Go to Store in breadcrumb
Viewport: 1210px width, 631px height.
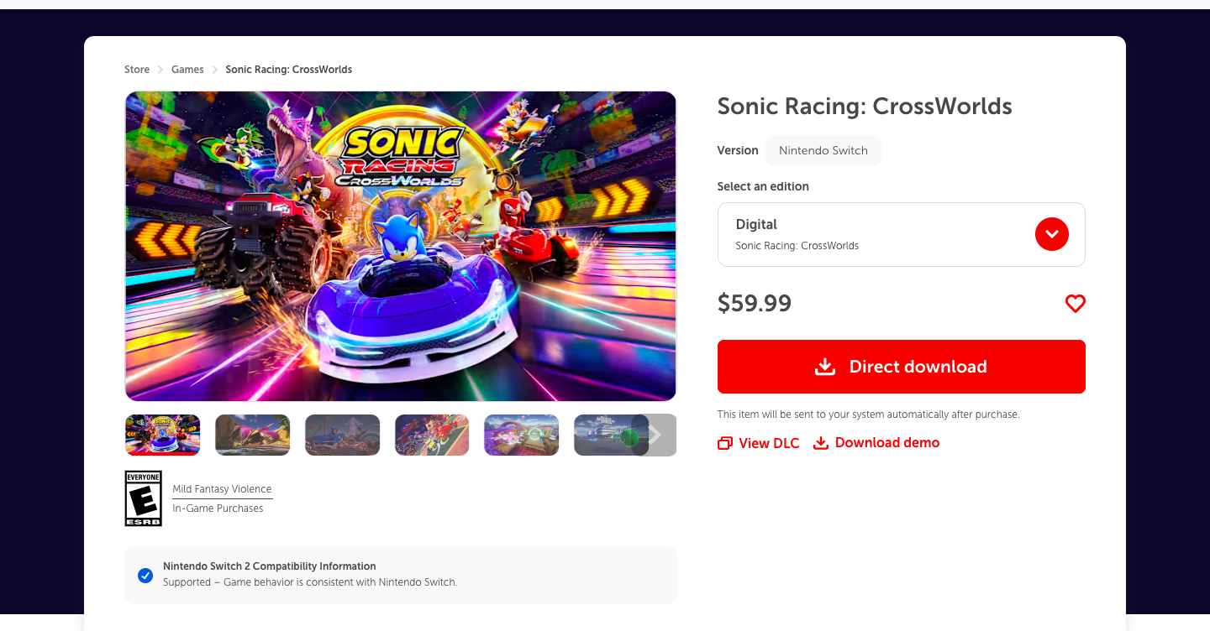137,70
